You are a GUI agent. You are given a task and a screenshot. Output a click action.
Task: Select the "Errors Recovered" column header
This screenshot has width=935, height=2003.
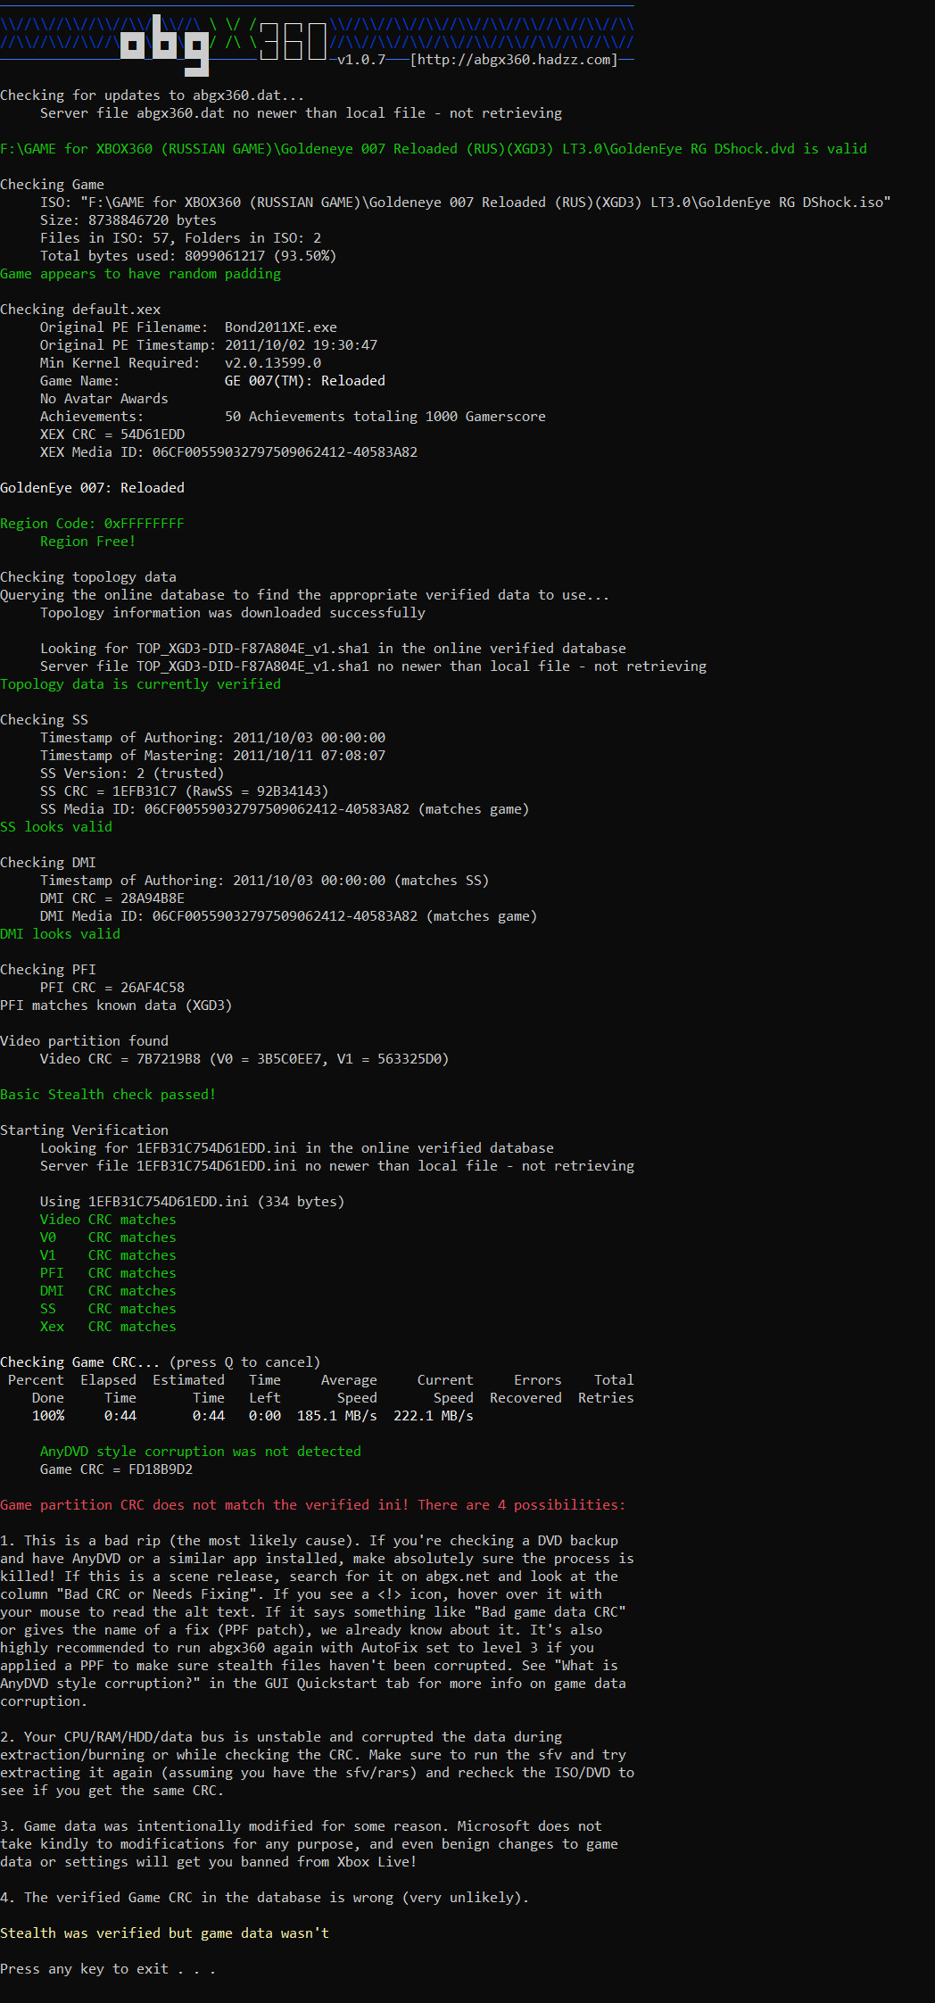tap(526, 1389)
